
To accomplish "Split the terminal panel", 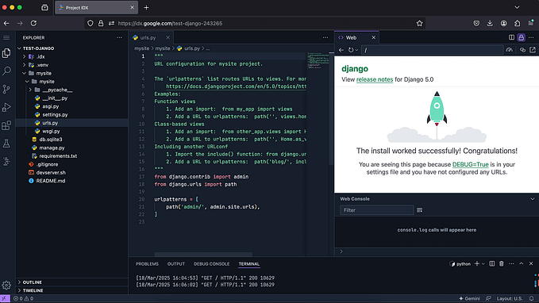I will (492, 263).
